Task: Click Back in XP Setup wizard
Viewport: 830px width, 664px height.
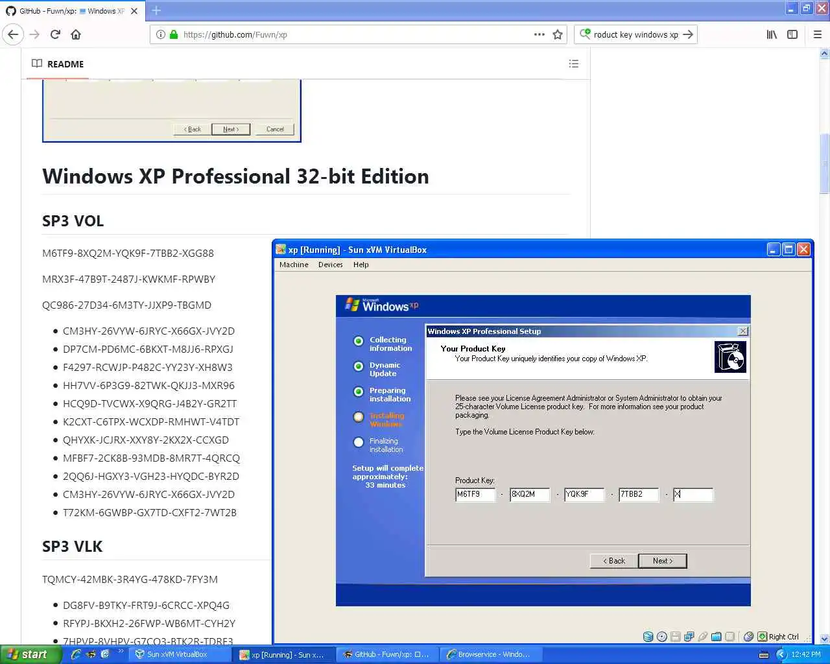Action: [x=613, y=561]
